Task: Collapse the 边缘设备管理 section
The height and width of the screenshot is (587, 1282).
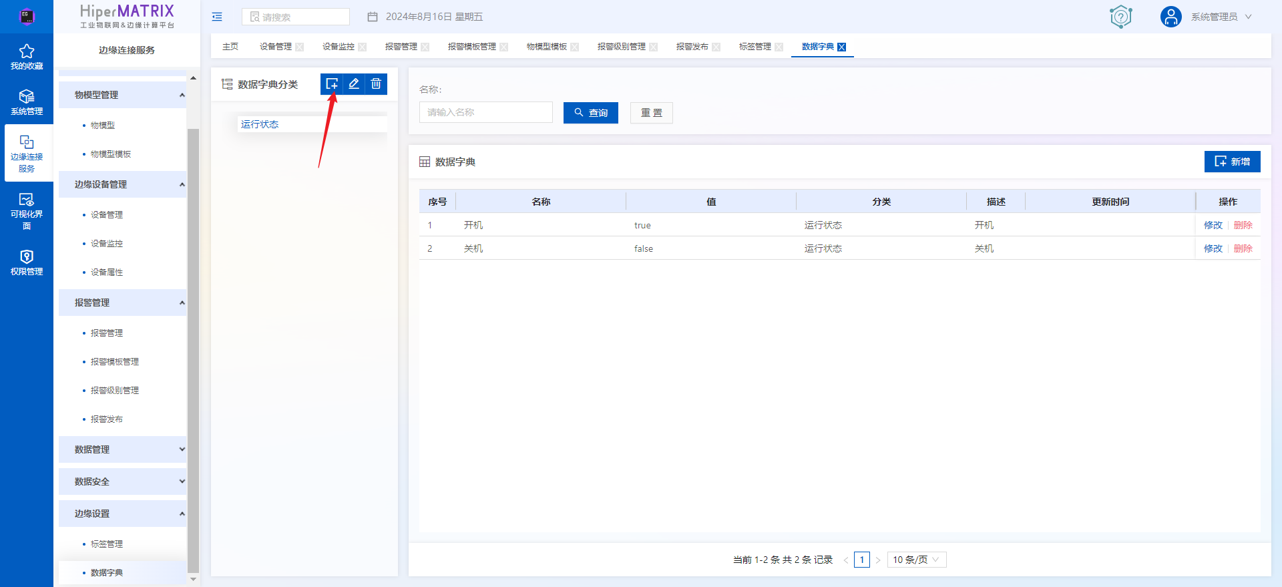Action: 122,184
